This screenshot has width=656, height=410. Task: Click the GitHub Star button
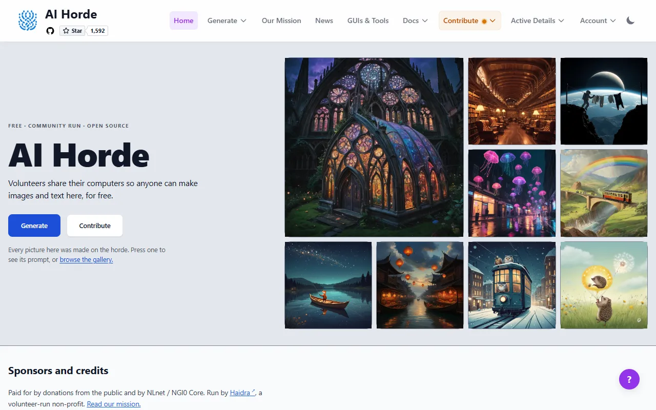(72, 31)
